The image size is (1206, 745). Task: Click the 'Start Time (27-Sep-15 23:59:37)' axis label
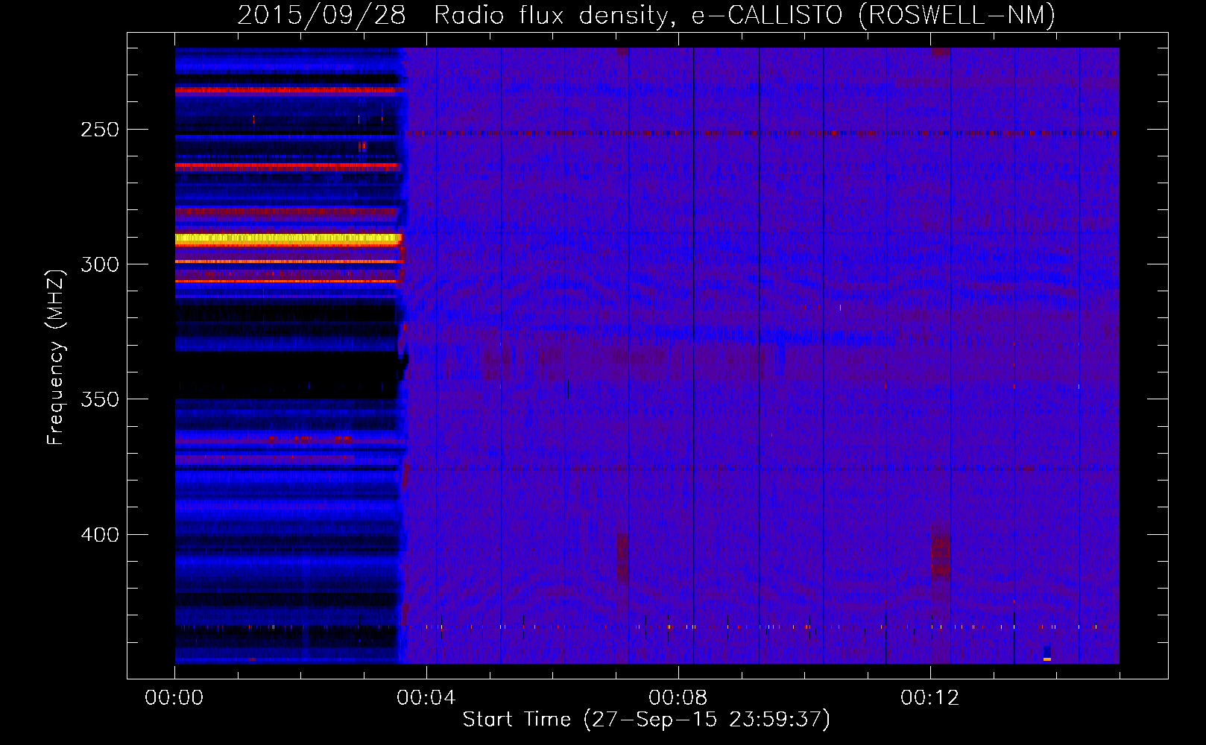[x=646, y=720]
